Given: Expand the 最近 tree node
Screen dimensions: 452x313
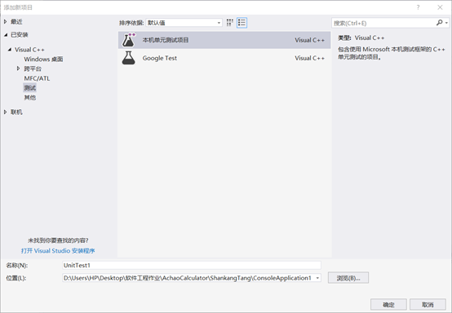Looking at the screenshot, I should pos(5,21).
